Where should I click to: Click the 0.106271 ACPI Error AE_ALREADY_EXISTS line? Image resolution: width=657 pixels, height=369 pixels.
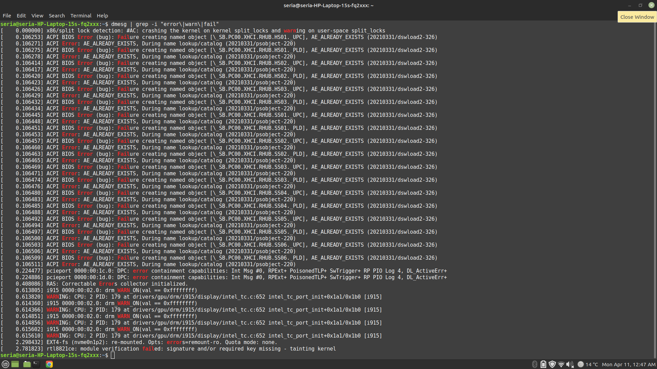point(148,44)
